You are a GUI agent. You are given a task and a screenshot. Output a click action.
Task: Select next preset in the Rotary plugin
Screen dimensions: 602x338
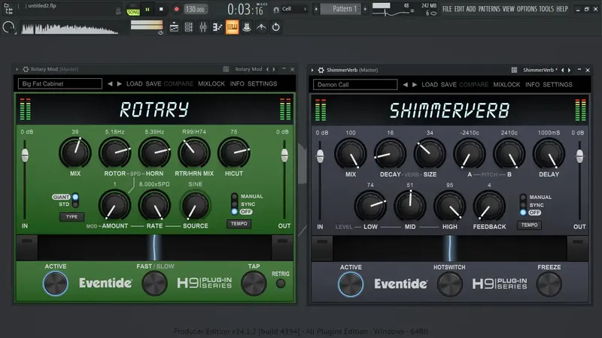(x=120, y=83)
